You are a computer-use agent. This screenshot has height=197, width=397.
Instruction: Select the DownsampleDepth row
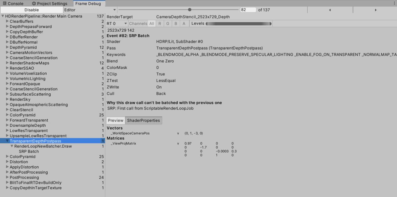coord(53,125)
